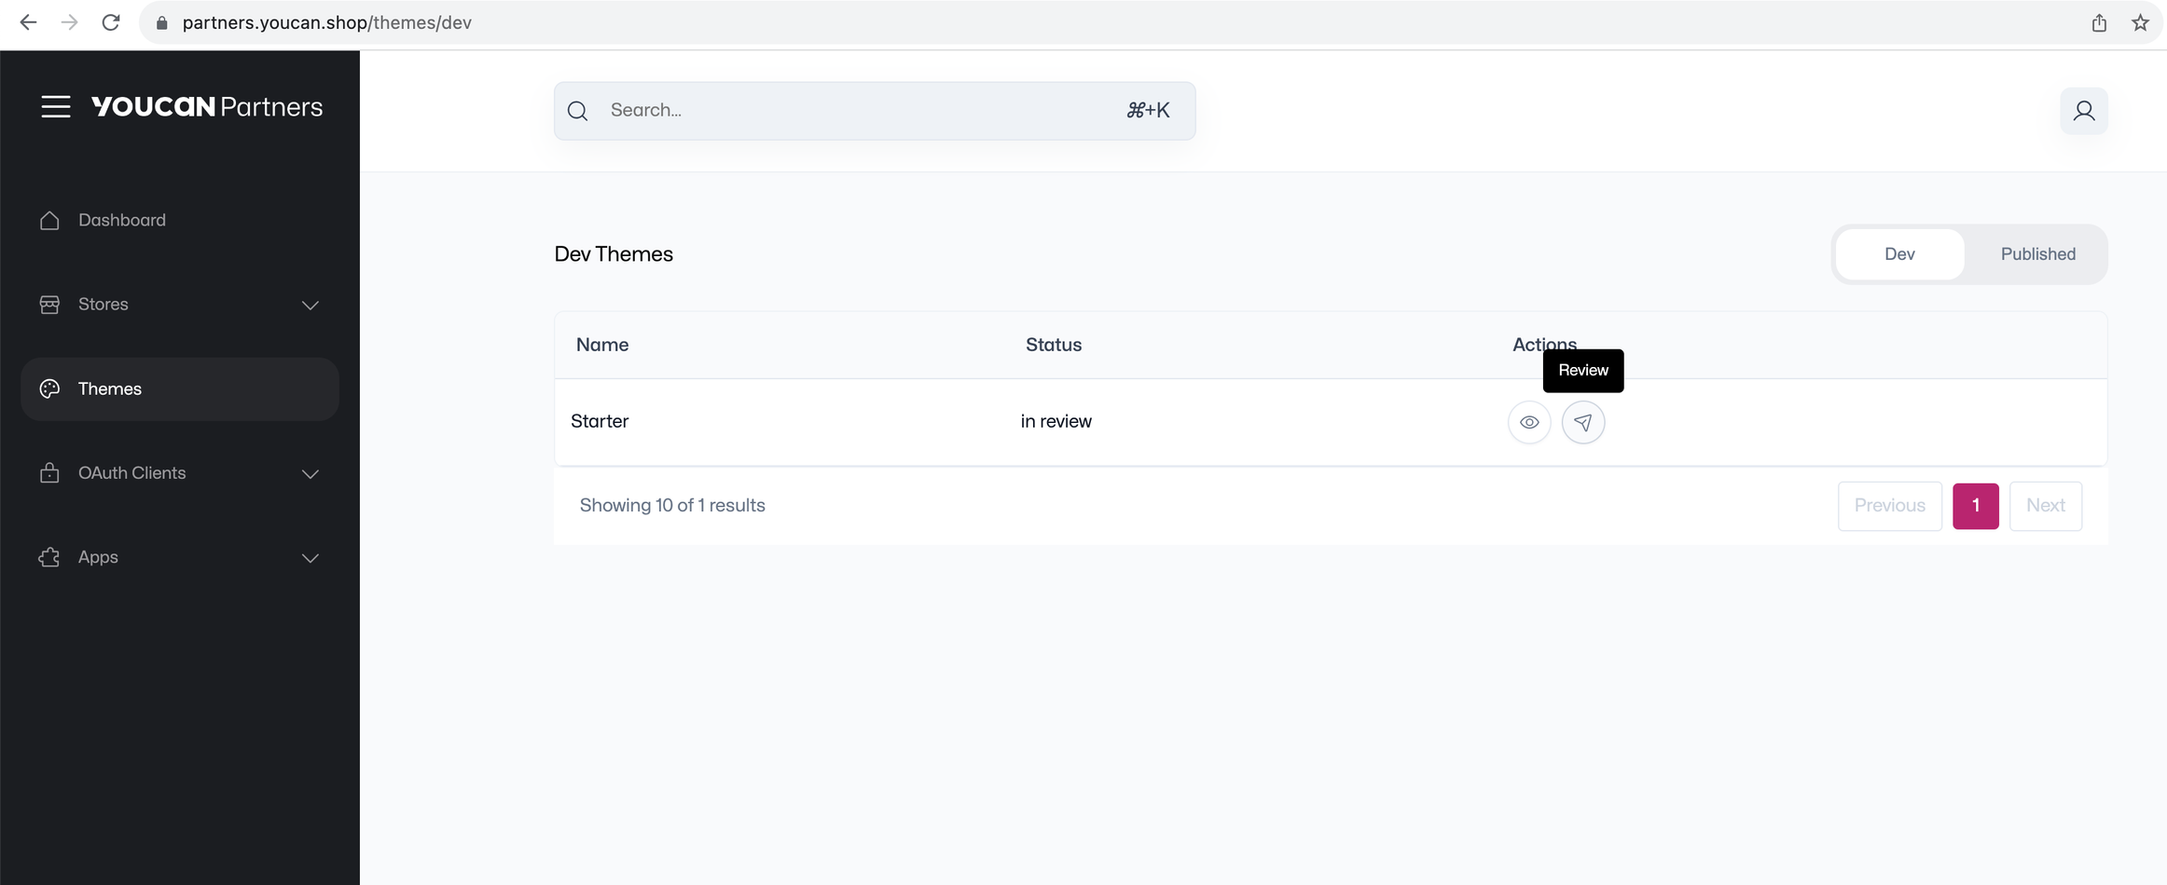Switch to the Dev tab
Screen dimensions: 2167x885
coord(1899,253)
